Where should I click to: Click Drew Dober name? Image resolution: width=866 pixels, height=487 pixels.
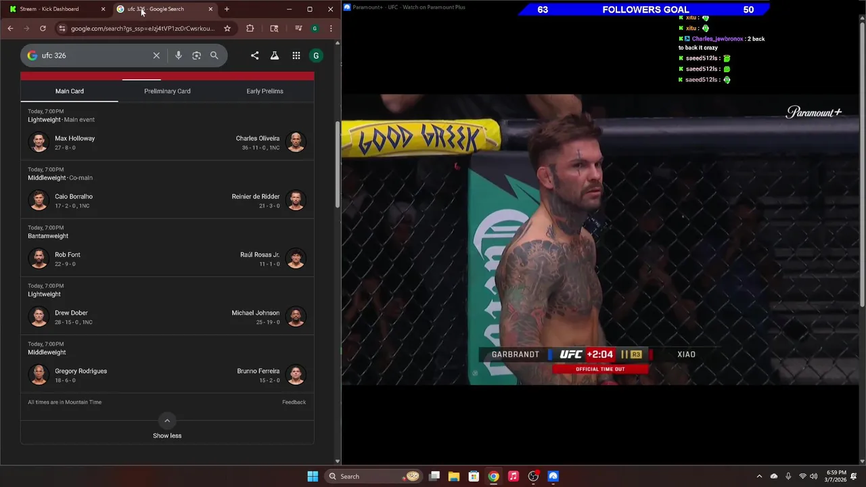click(71, 313)
